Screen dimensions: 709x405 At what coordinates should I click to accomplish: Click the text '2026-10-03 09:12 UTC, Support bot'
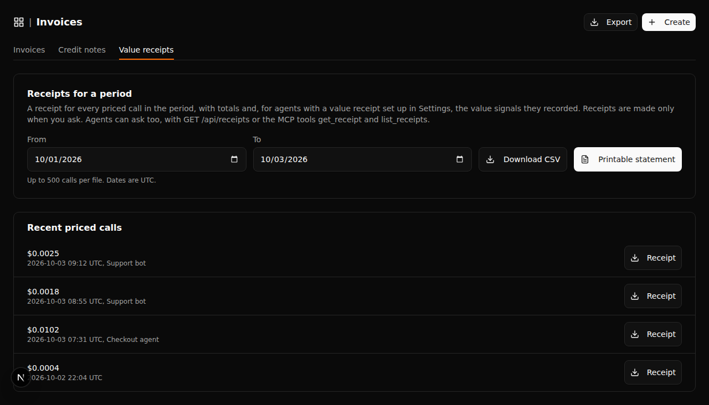pyautogui.click(x=86, y=263)
